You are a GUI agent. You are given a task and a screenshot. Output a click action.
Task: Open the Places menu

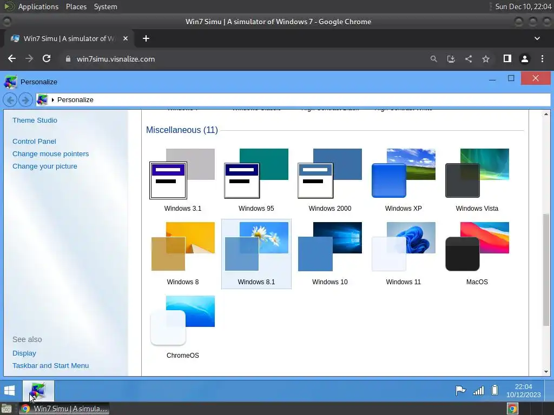click(76, 6)
